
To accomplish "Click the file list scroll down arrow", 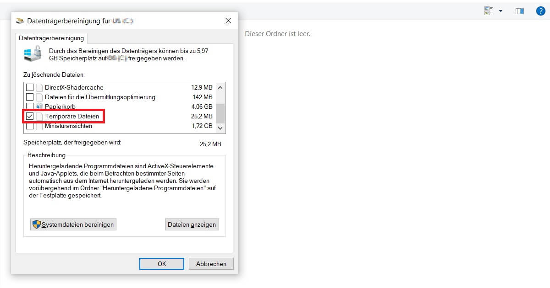I will click(220, 128).
